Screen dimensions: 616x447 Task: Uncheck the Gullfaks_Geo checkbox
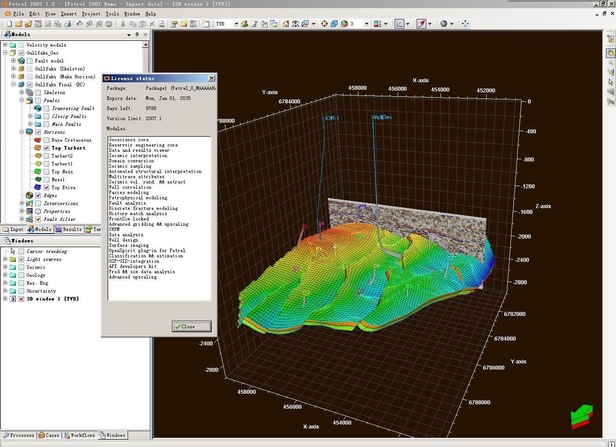[21, 53]
